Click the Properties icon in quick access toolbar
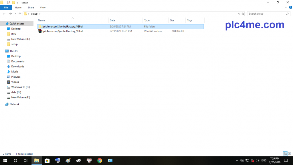The width and height of the screenshot is (293, 165). click(9, 3)
